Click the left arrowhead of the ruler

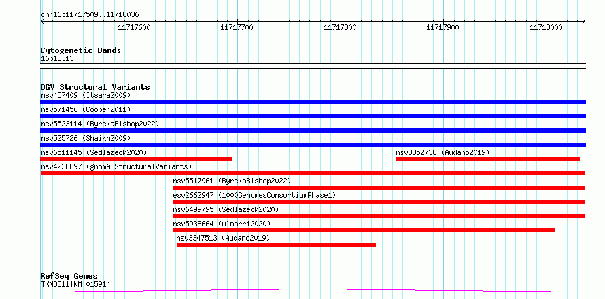[42, 21]
